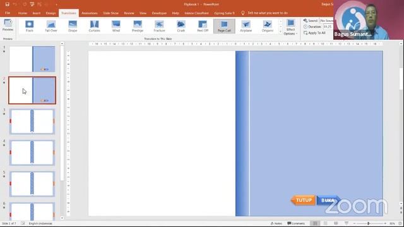Open the quick access toolbar customize arrow
Viewport: 404px width, 227px height.
coord(56,4)
